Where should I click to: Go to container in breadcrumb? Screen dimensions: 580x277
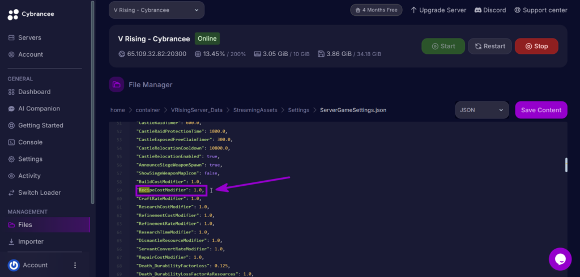pyautogui.click(x=148, y=110)
